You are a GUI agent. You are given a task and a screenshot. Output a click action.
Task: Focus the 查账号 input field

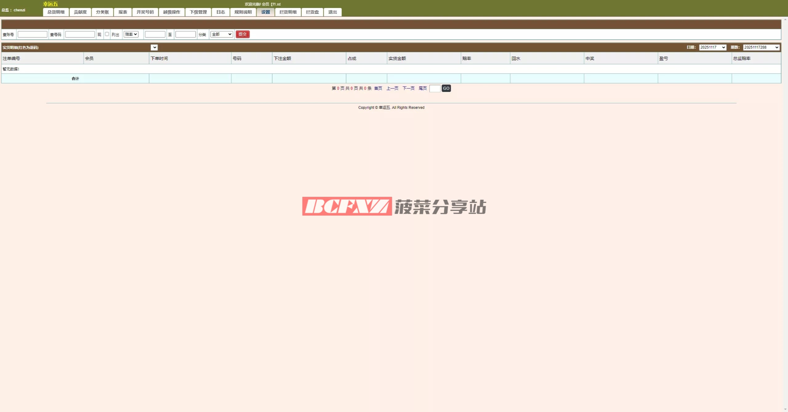(x=32, y=34)
